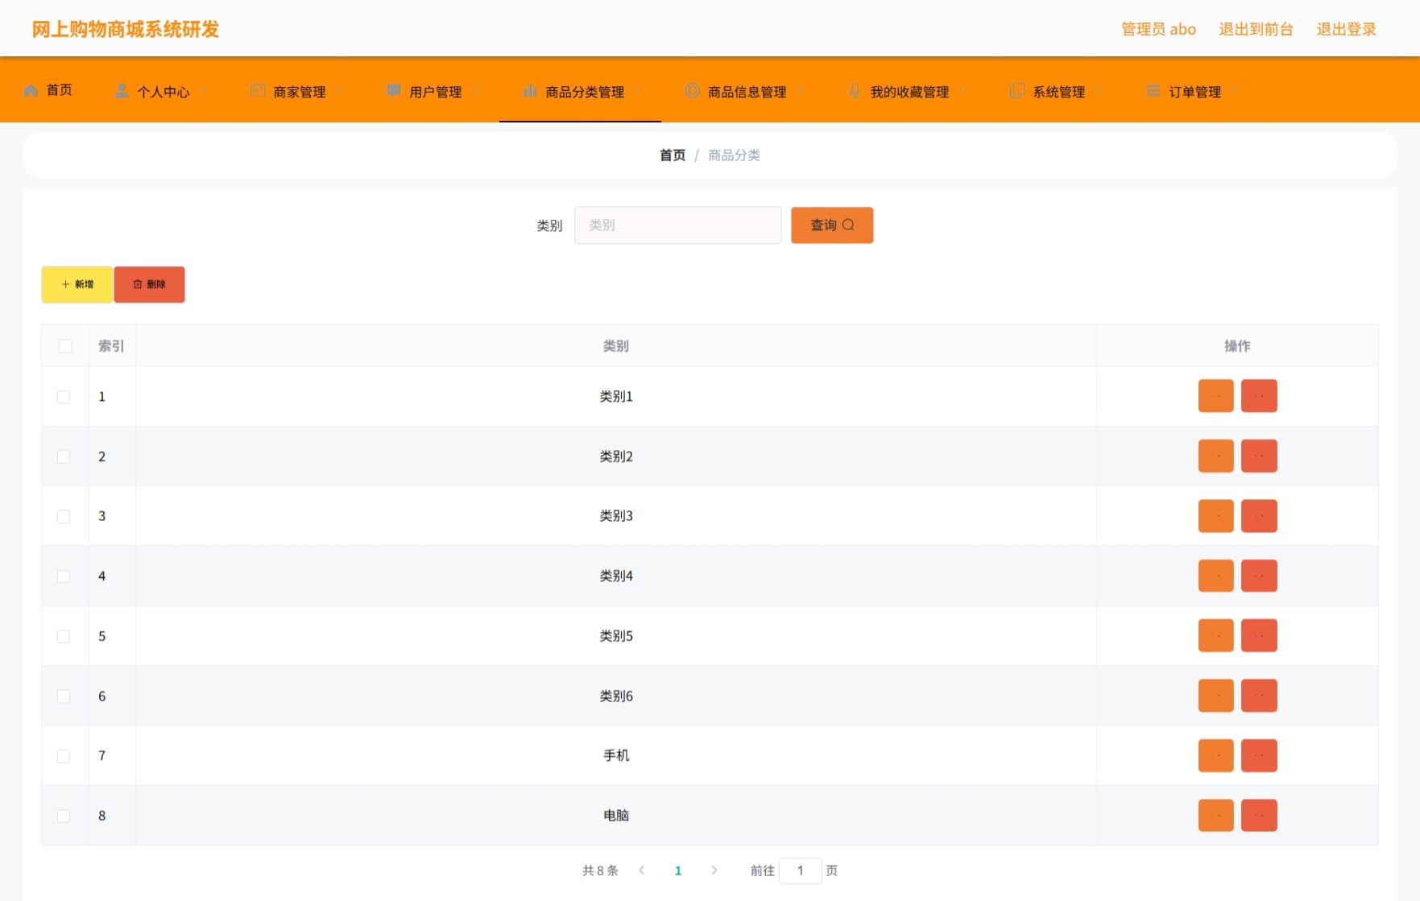
Task: Click the list icon for 订单管理
Action: pyautogui.click(x=1153, y=91)
